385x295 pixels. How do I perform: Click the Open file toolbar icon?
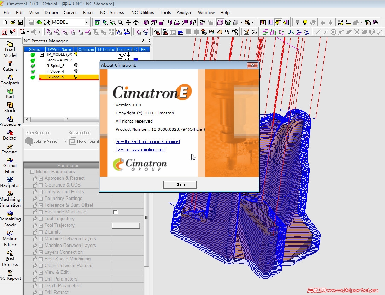pyautogui.click(x=12, y=22)
